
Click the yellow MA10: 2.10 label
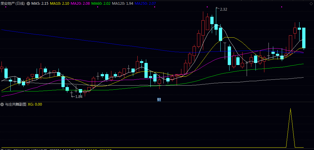click(x=60, y=4)
